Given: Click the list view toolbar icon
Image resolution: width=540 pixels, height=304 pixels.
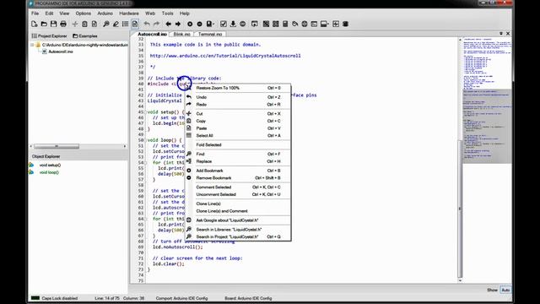Looking at the screenshot, I should (x=126, y=24).
